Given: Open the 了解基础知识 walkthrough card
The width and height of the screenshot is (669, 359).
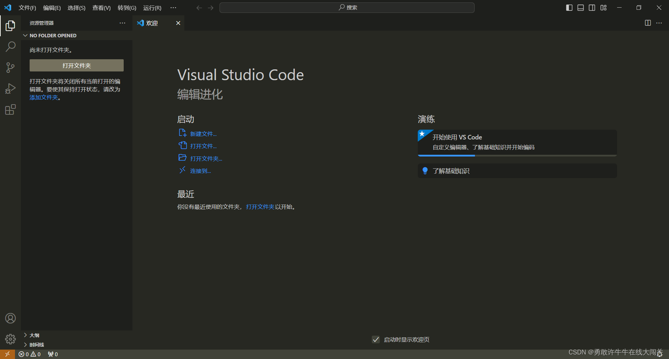Looking at the screenshot, I should click(517, 171).
